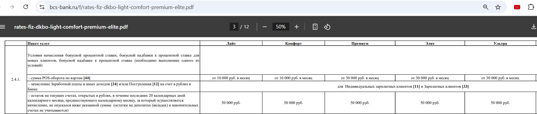Click the total page count '/ 12'
Screen dimensions: 537x114
pos(245,27)
